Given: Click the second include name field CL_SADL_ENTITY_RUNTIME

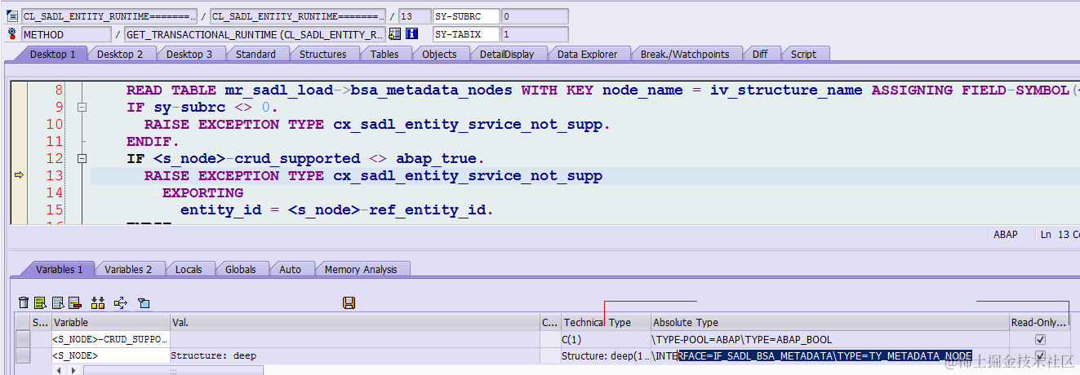Looking at the screenshot, I should [298, 16].
